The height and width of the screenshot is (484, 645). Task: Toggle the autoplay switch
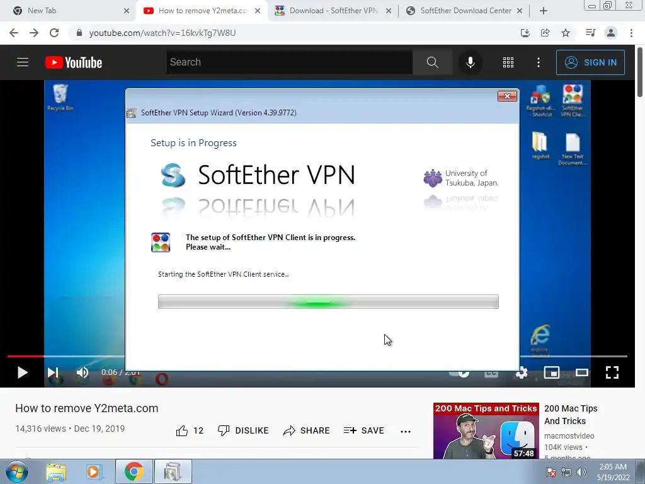[459, 373]
